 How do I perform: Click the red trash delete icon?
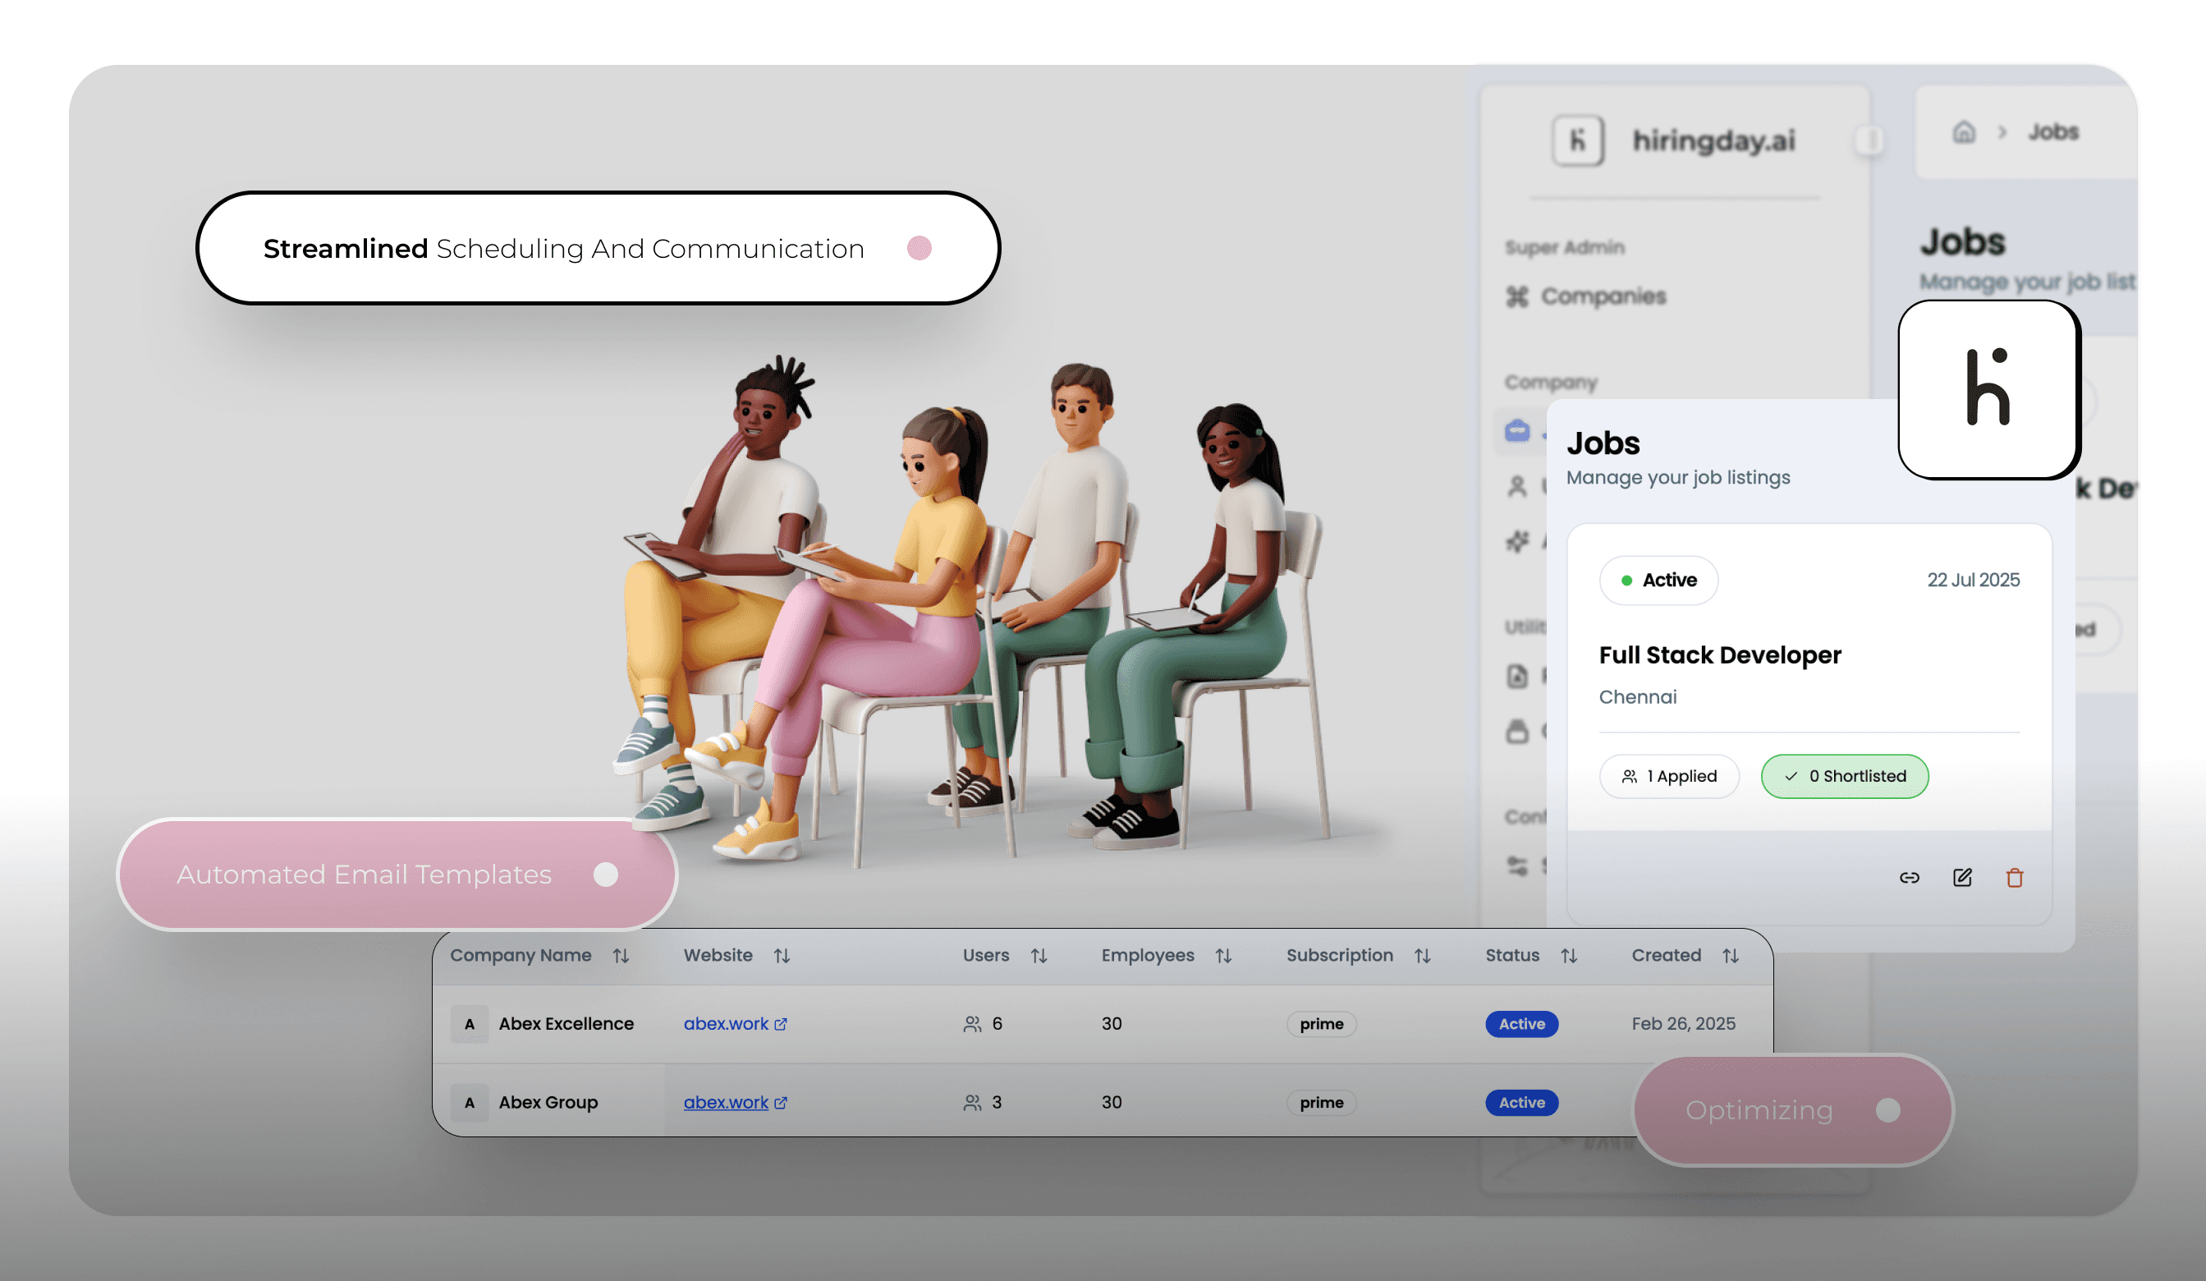click(2014, 877)
